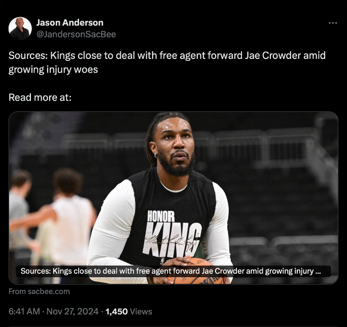The height and width of the screenshot is (327, 347).
Task: Select the Nov 27, 2024 date text
Action: click(x=73, y=311)
